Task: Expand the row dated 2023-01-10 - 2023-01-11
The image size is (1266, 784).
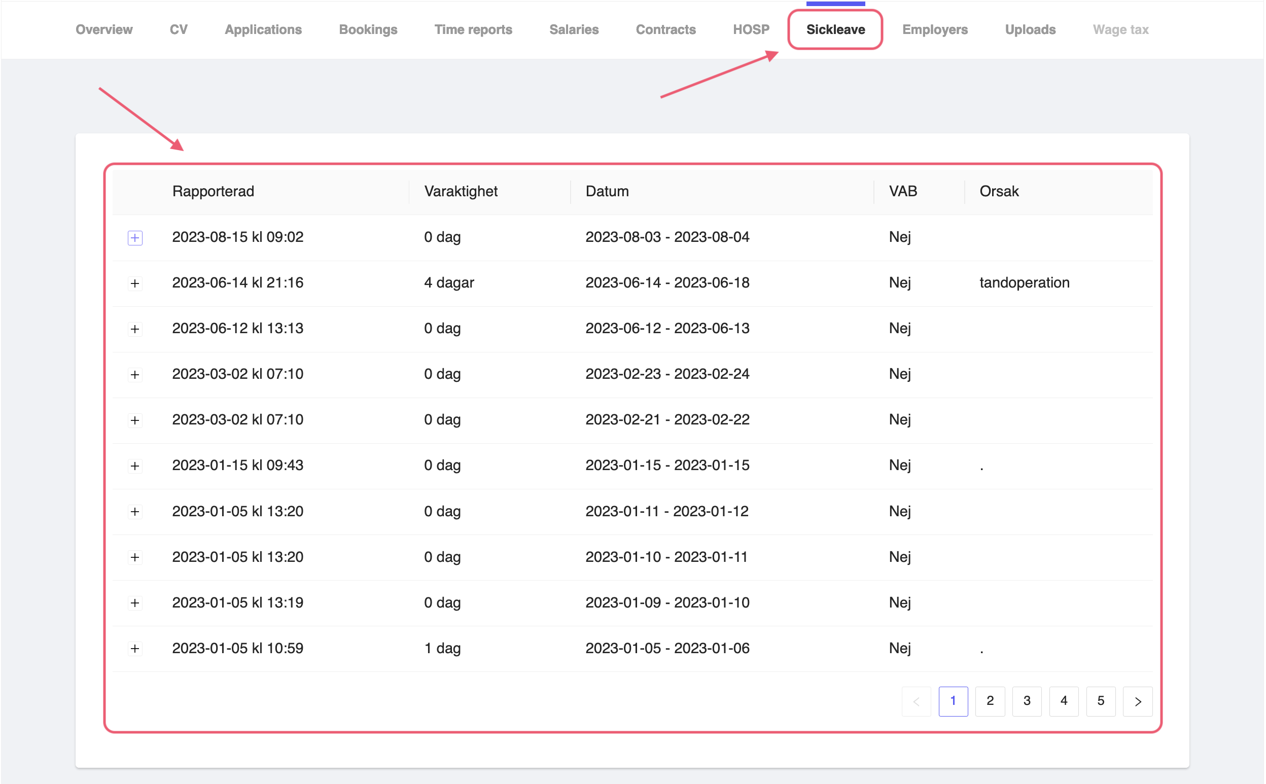Action: 135,557
